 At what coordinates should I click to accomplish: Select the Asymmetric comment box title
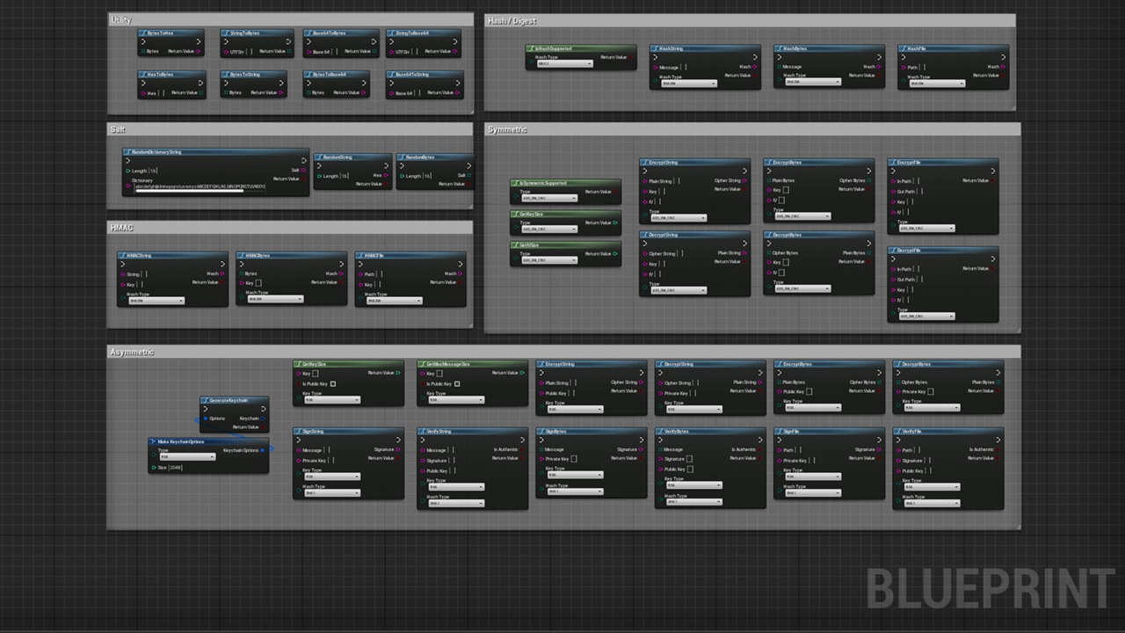[132, 353]
